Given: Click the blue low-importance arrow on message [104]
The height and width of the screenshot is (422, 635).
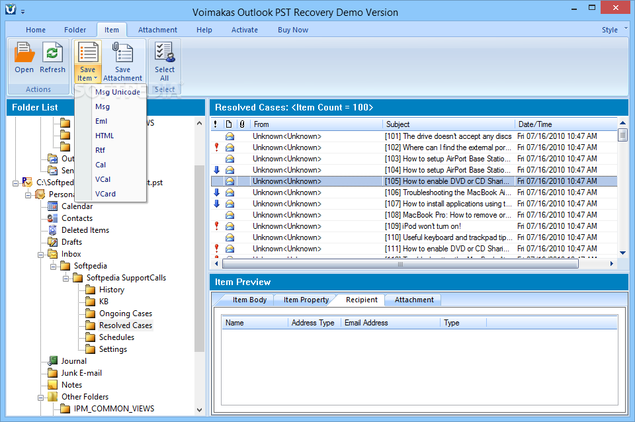Looking at the screenshot, I should coord(217,170).
